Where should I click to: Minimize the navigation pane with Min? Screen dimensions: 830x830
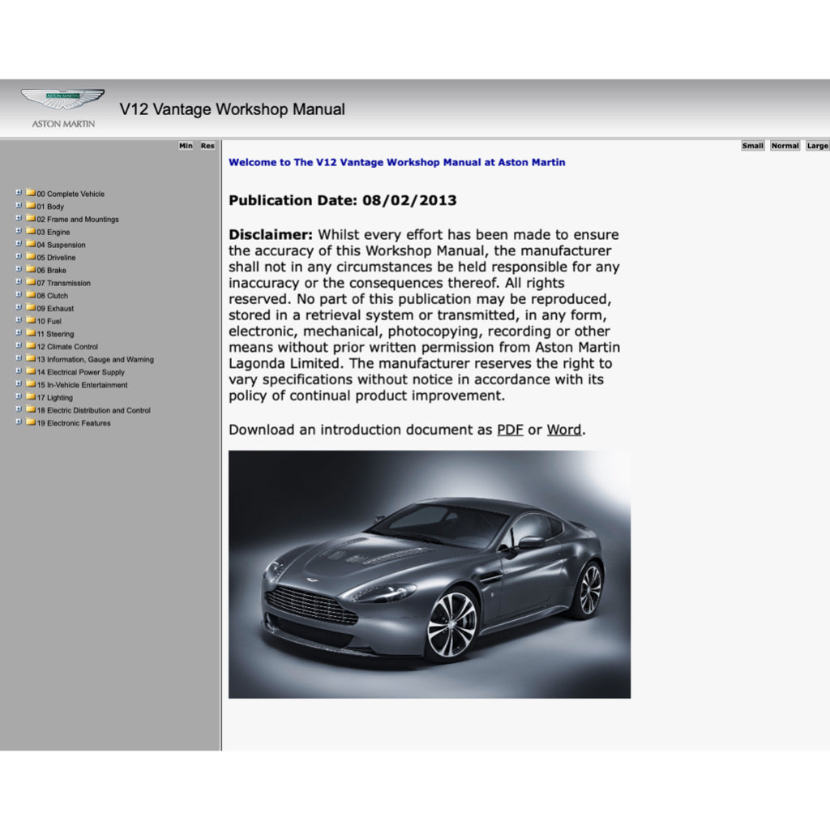(186, 145)
